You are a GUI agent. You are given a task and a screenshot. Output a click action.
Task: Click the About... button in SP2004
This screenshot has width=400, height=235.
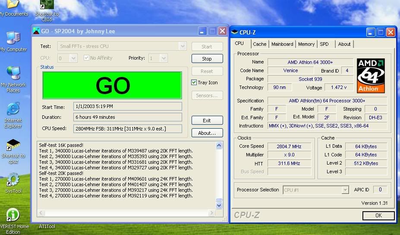(x=207, y=133)
